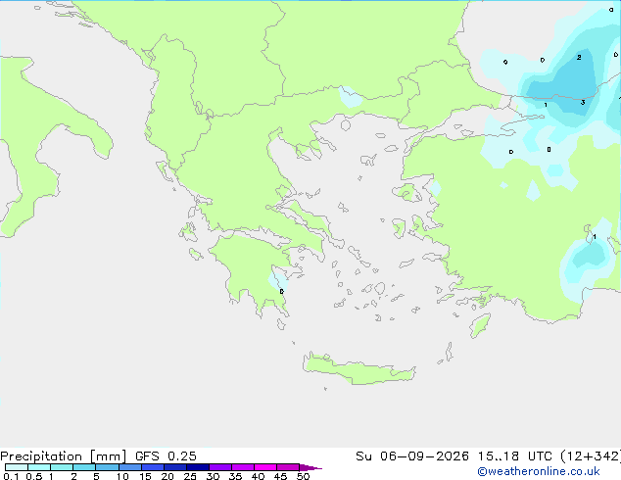Click the heel of Italy's landmass
Screen dimensions: 621x480
click(x=101, y=143)
